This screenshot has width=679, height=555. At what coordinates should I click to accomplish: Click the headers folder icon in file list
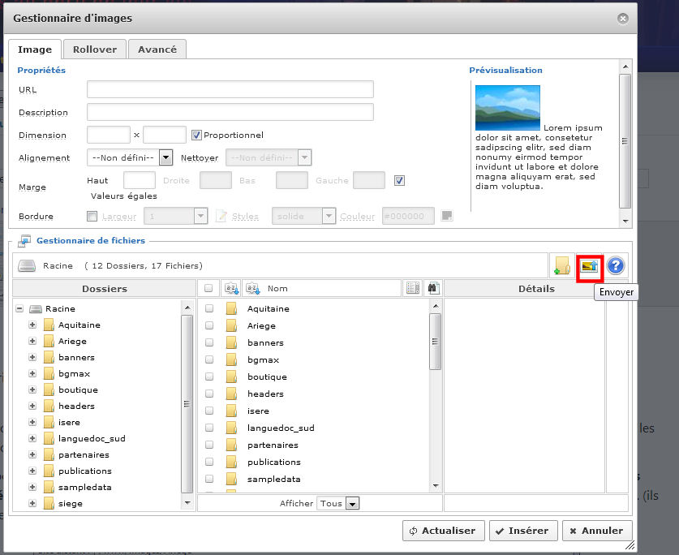click(232, 394)
